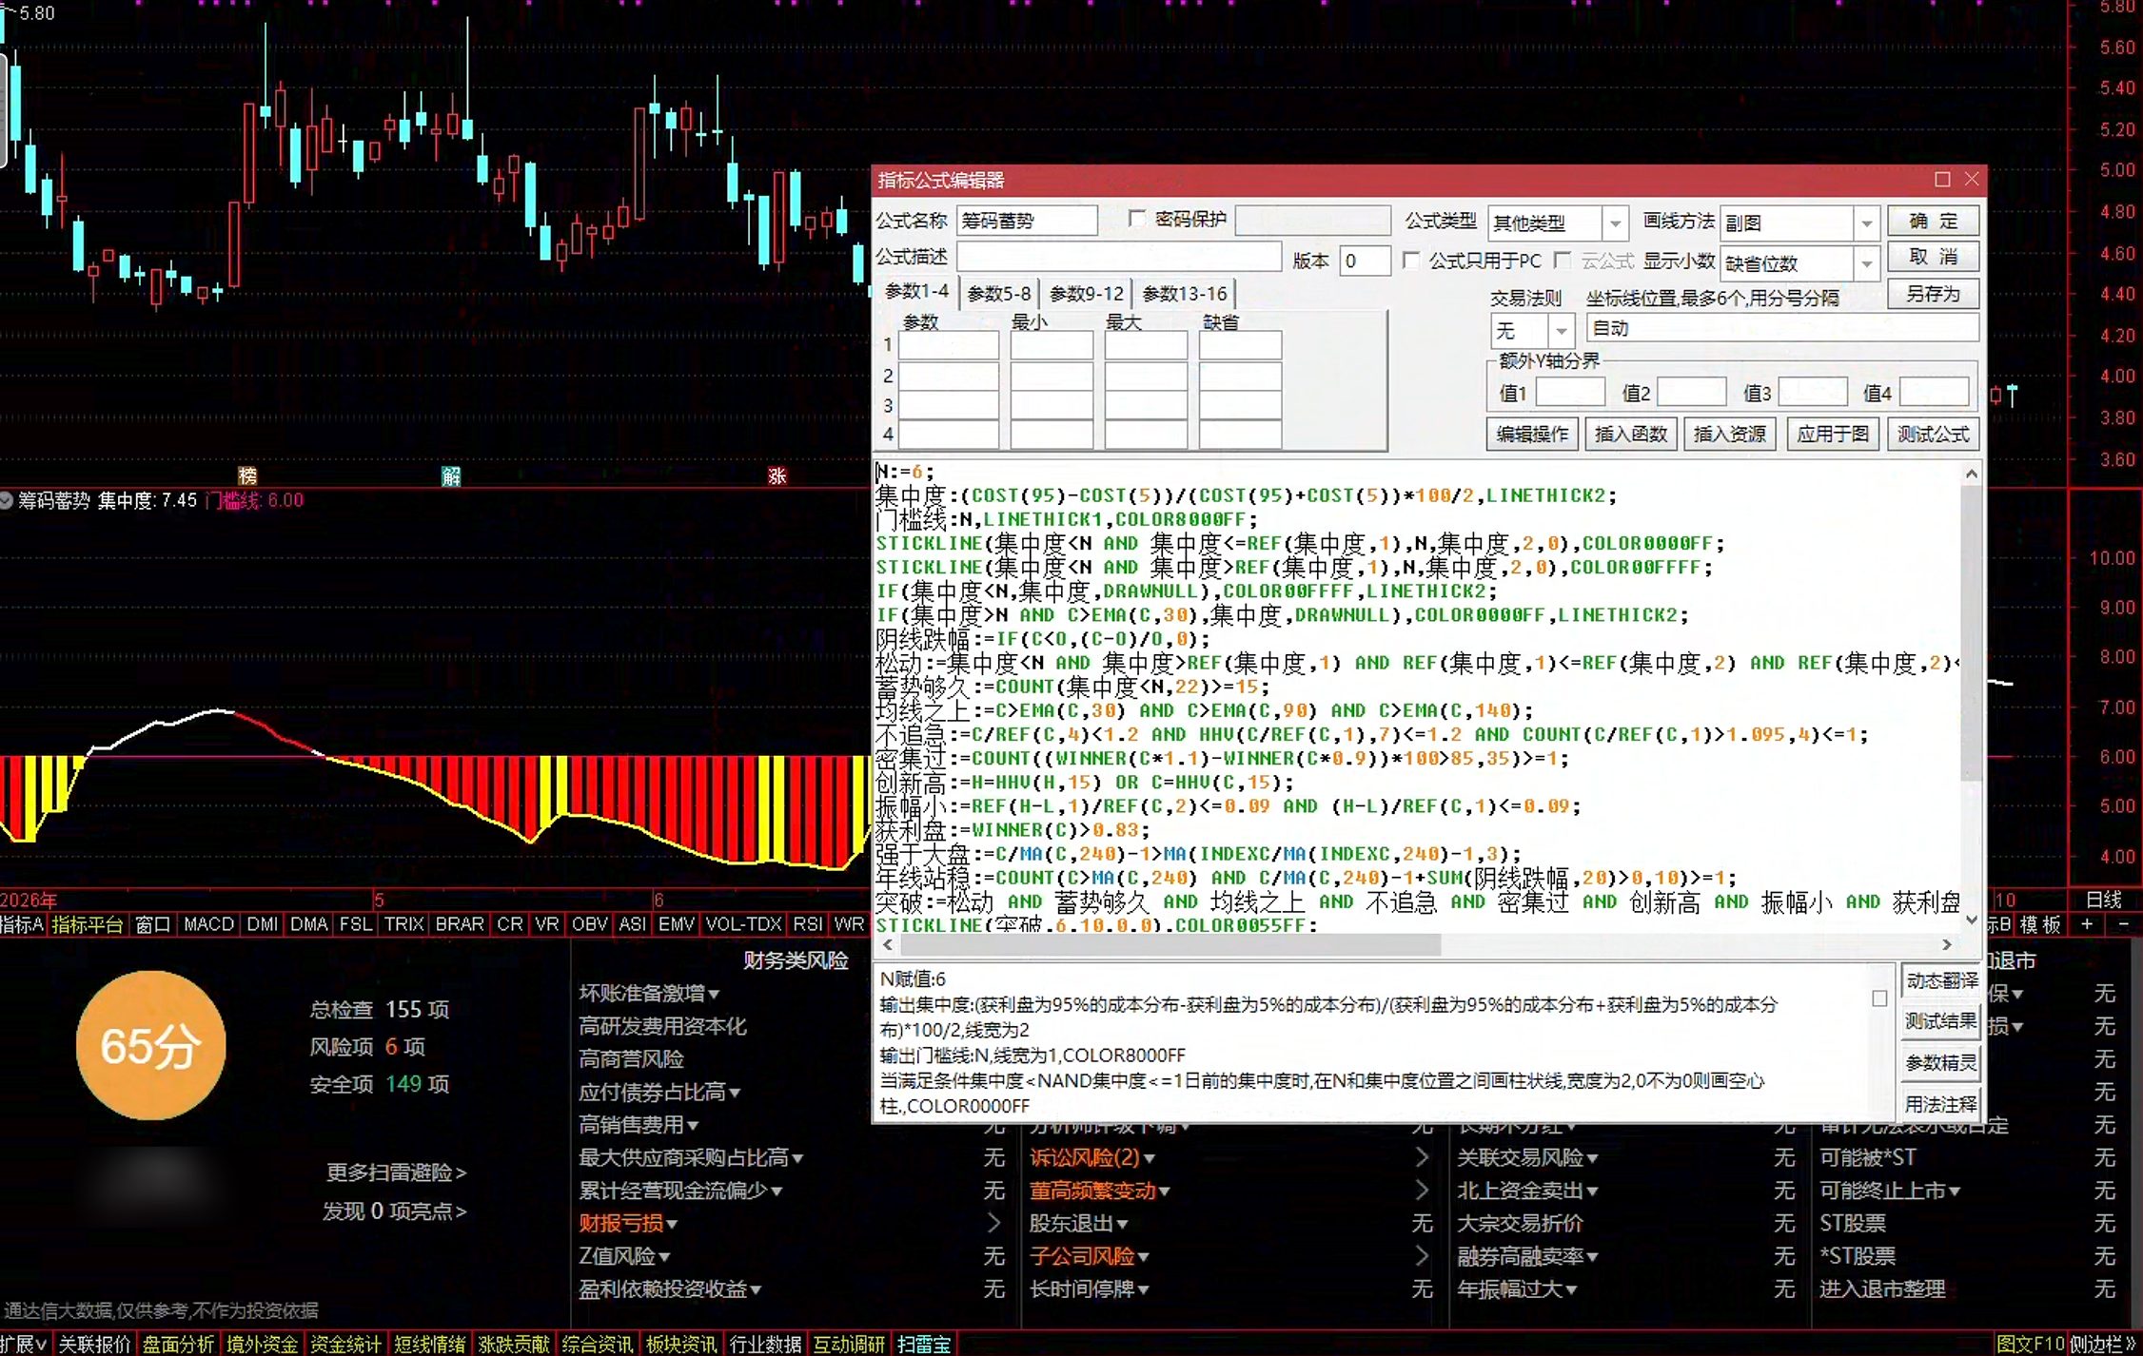Open the arrow beside 财报亏损 row
2143x1356 pixels.
click(x=993, y=1223)
